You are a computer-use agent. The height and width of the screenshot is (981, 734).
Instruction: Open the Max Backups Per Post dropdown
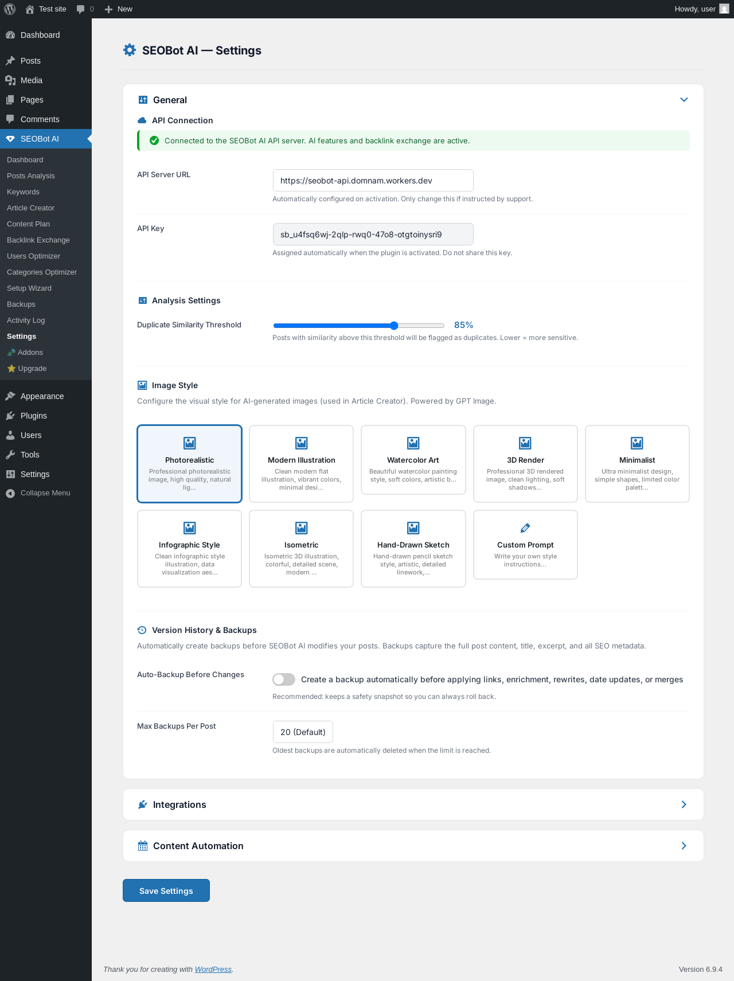[x=303, y=732]
